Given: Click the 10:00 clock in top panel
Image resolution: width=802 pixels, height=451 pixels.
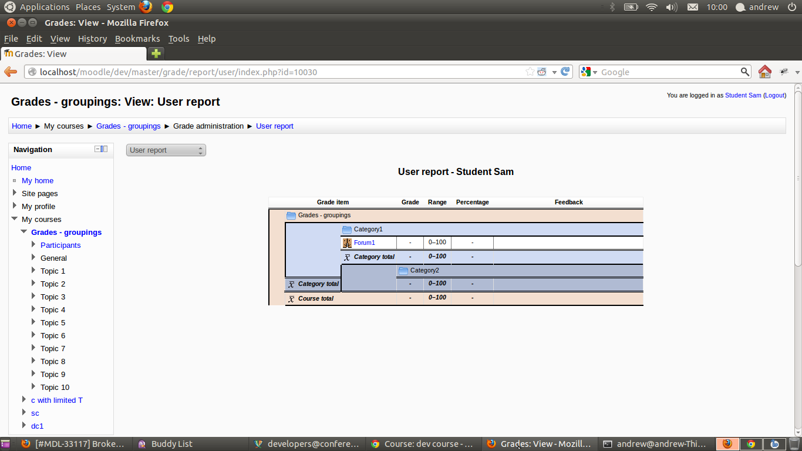Looking at the screenshot, I should pos(717,7).
